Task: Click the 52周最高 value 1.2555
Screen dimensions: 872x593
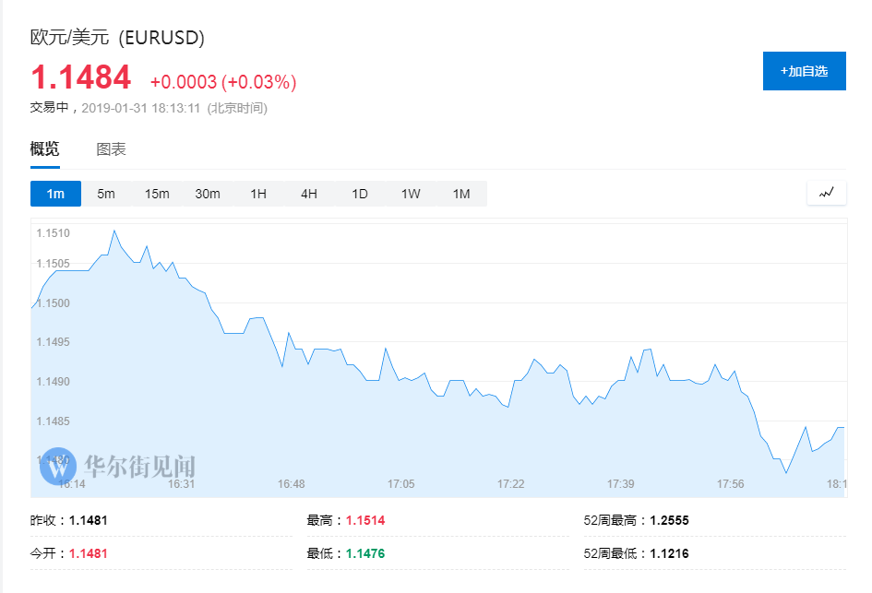Action: 669,520
